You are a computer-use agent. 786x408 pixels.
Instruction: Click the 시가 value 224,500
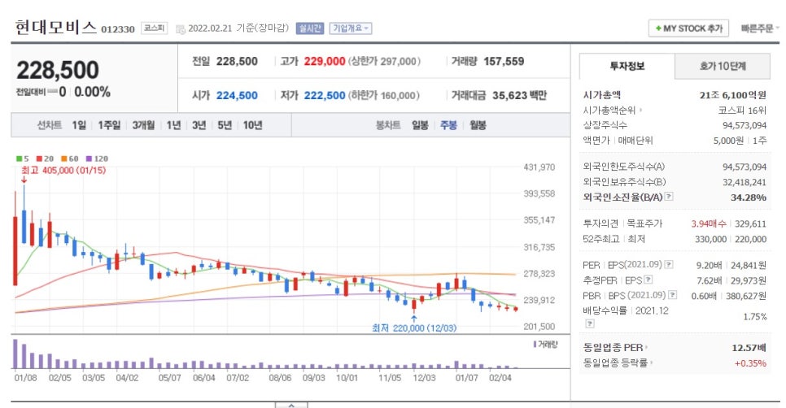(x=237, y=96)
